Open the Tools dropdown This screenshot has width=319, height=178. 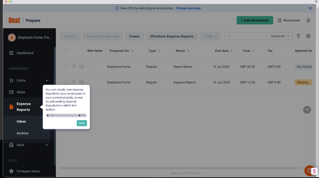[x=210, y=36]
